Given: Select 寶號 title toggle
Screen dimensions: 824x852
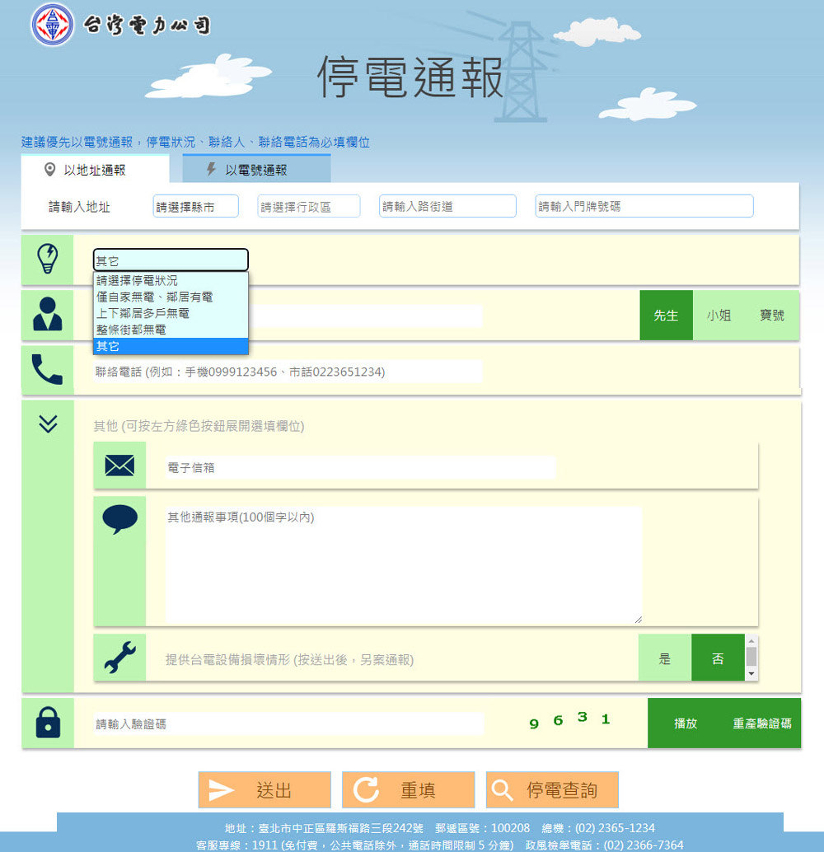Looking at the screenshot, I should point(772,315).
